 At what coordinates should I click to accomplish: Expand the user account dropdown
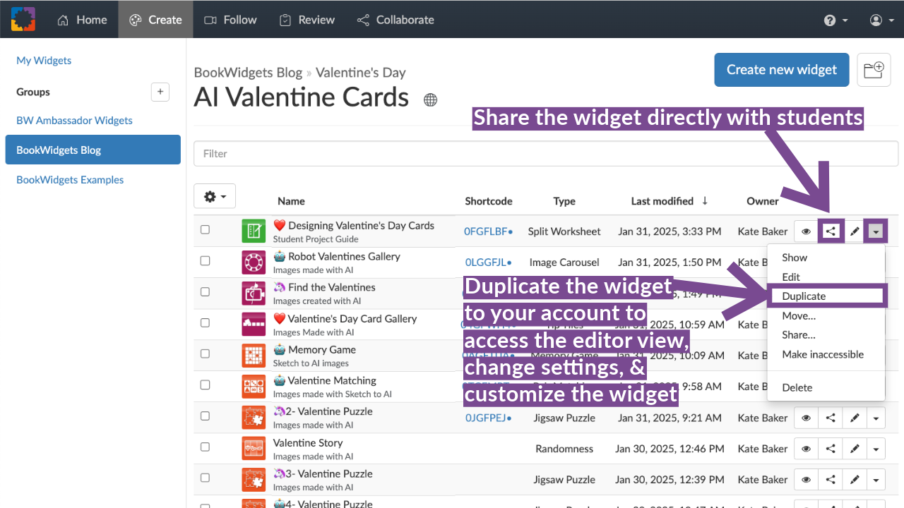(880, 20)
